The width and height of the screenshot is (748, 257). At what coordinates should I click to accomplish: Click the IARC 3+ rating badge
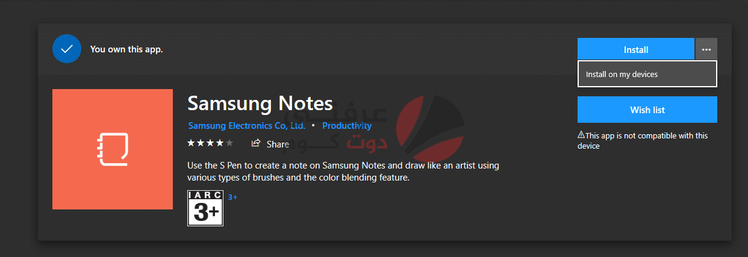[205, 208]
